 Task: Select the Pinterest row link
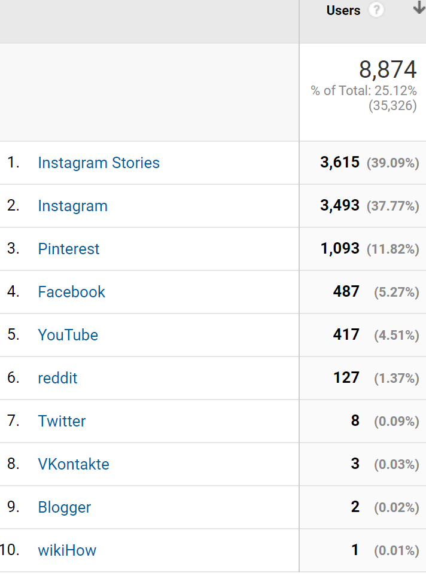69,249
